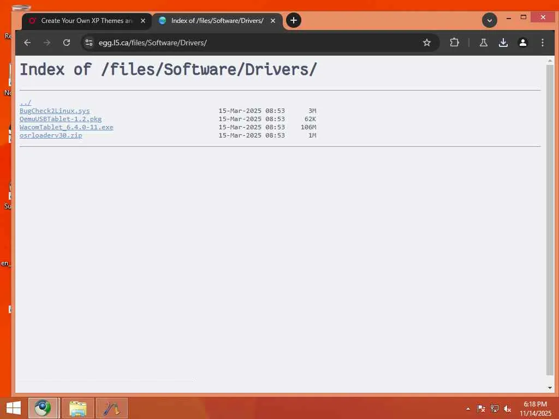Image resolution: width=559 pixels, height=419 pixels.
Task: Open the clock showing 6:18 PM
Action: coord(535,409)
